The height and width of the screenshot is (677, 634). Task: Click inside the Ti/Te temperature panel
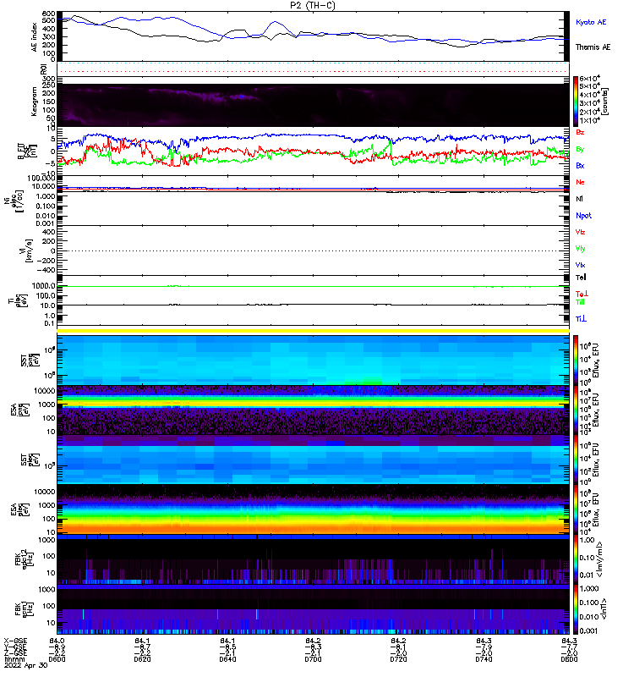pyautogui.click(x=313, y=300)
